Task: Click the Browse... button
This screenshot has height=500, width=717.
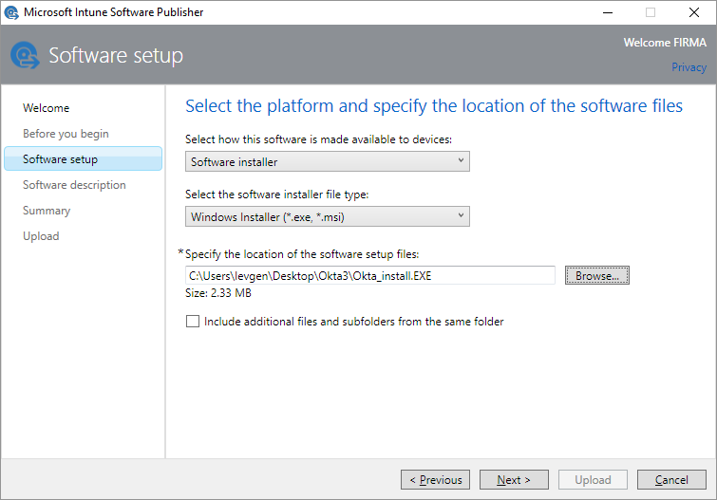Action: [x=597, y=275]
